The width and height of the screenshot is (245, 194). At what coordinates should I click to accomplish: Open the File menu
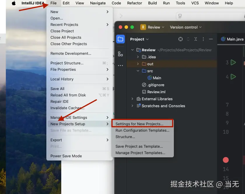tap(53, 3)
